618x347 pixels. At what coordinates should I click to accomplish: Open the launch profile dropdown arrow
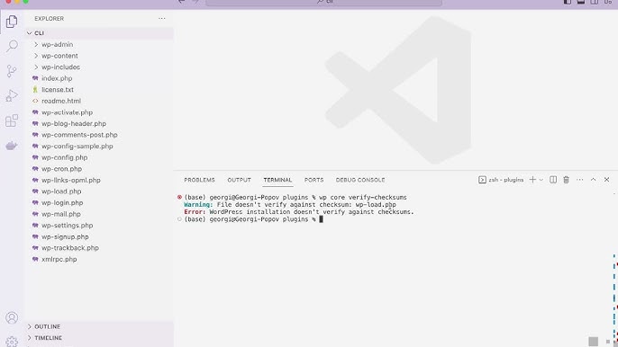[x=541, y=180]
